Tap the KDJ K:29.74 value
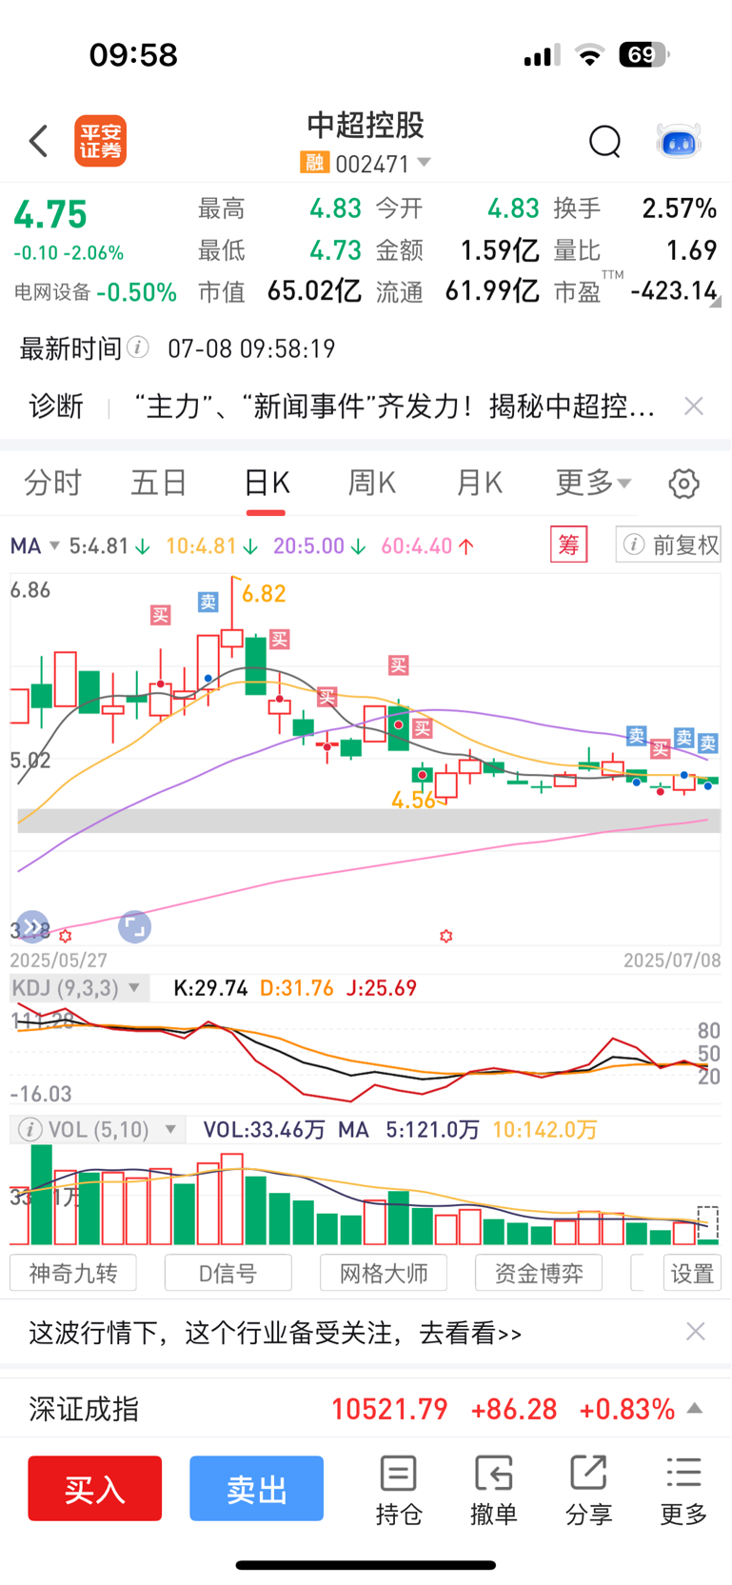Viewport: 732px width, 1585px height. pyautogui.click(x=210, y=988)
